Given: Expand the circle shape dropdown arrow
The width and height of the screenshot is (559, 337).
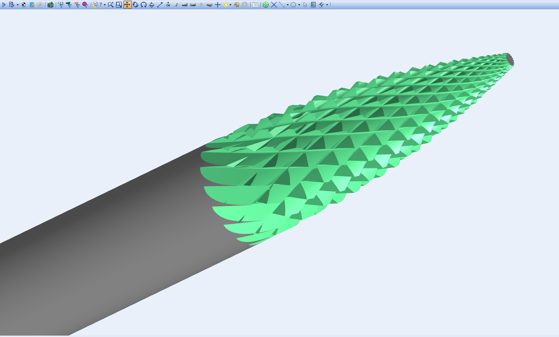Looking at the screenshot, I should [299, 5].
